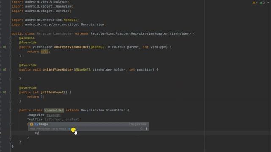Collapse the onCreateViewHolder method fold marker
The width and height of the screenshot is (271, 152).
[10, 47]
